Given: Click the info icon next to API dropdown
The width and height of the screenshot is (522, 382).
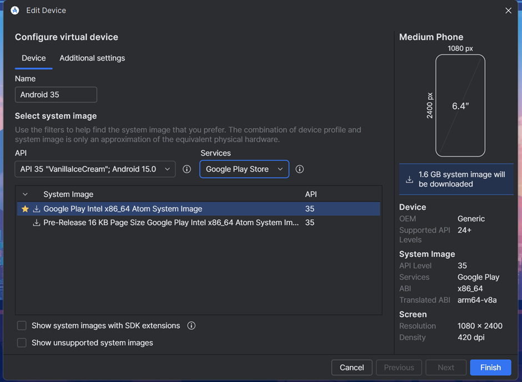Looking at the screenshot, I should (187, 169).
